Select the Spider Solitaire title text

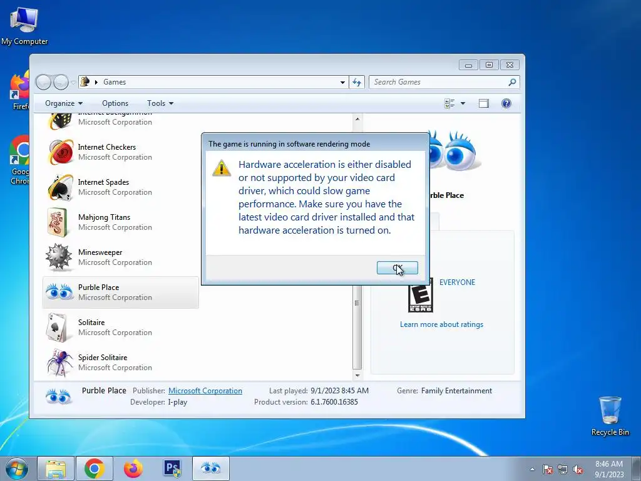tap(103, 358)
